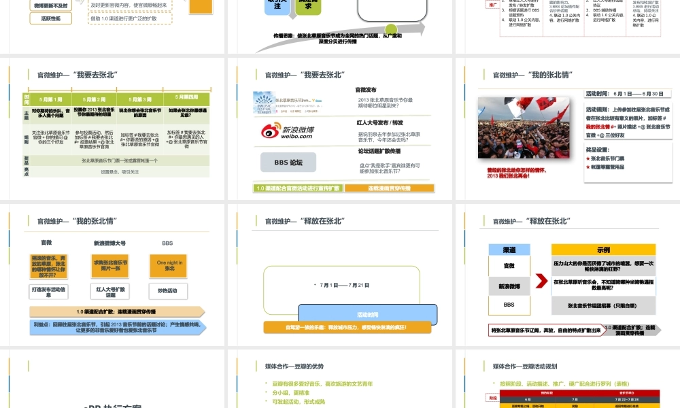
Task: Click the green circle on the gray arrow
Action: click(391, 29)
